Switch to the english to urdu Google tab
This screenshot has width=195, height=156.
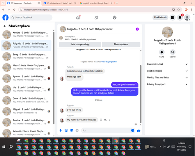point(96,3)
